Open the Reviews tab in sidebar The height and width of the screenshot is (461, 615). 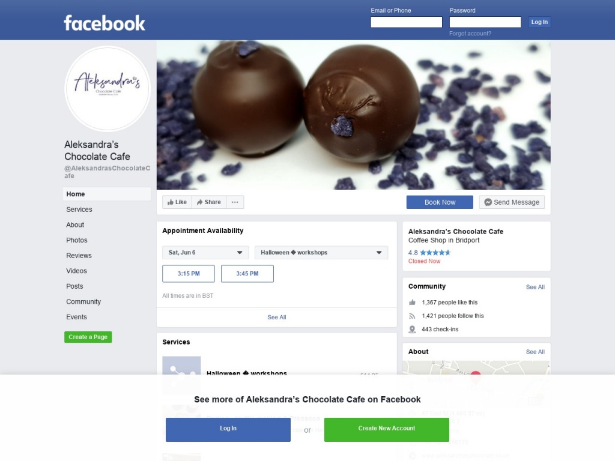(x=79, y=256)
